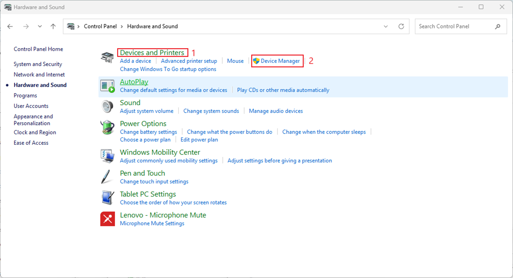Click Add a device link
Screen dimensions: 513x278
135,61
